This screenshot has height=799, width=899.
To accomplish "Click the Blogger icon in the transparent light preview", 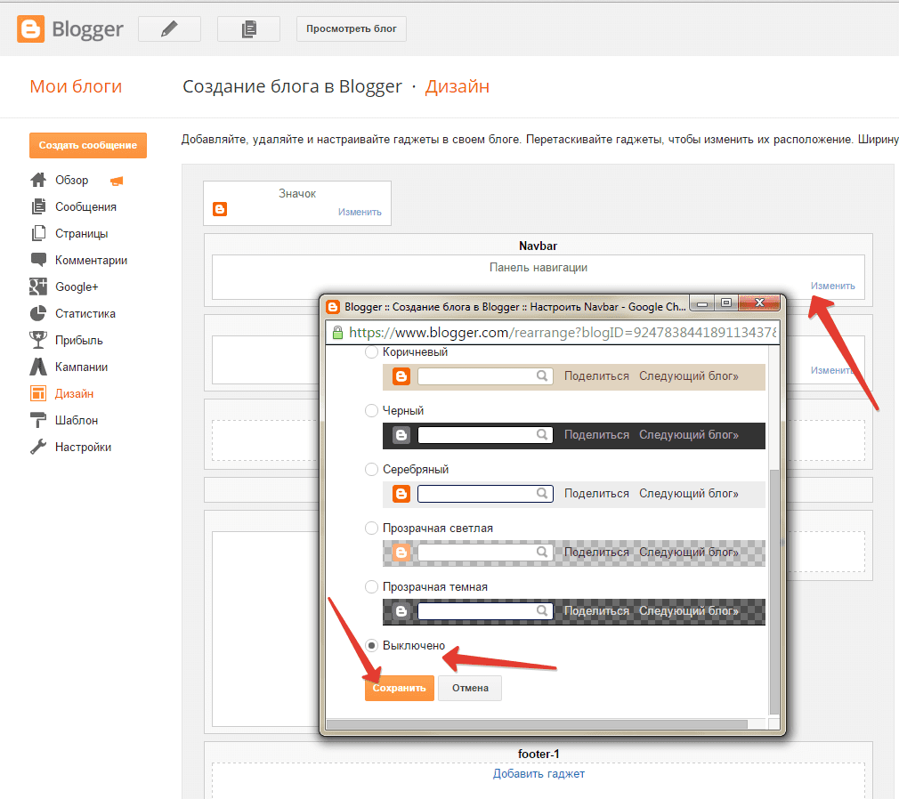I will (401, 553).
